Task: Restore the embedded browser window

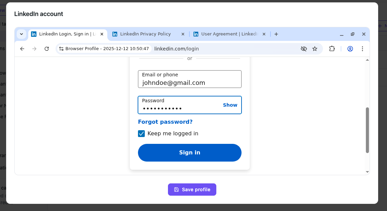Action: click(353, 34)
